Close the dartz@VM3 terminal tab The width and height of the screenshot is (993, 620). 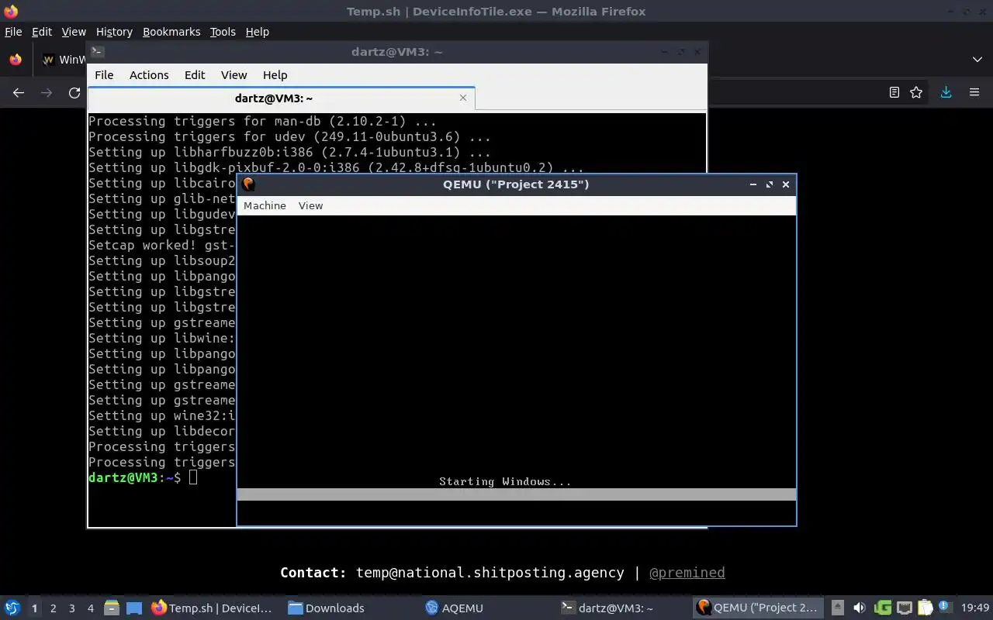pyautogui.click(x=463, y=98)
